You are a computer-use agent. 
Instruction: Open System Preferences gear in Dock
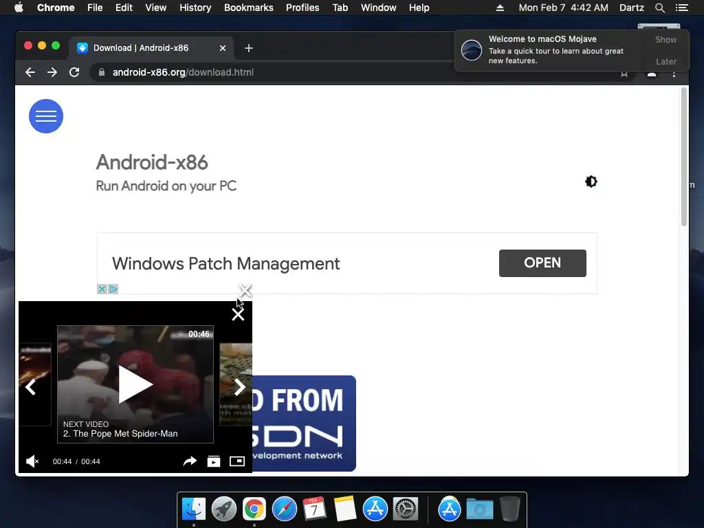pos(406,509)
